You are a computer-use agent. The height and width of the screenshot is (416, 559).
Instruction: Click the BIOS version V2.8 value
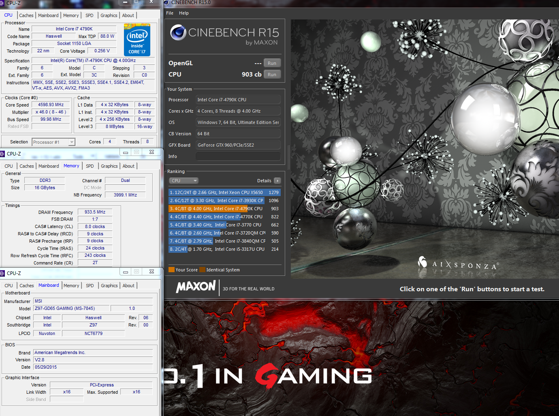pyautogui.click(x=93, y=360)
